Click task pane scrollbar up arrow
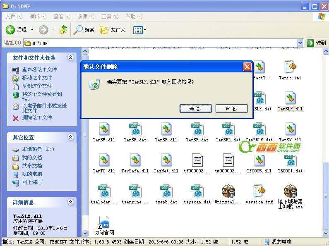 pyautogui.click(x=85, y=51)
